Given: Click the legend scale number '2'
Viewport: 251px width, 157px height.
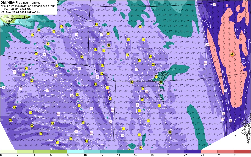Looking at the screenshot, I should click(18, 155).
